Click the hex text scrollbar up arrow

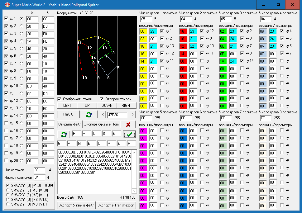tap(134, 153)
